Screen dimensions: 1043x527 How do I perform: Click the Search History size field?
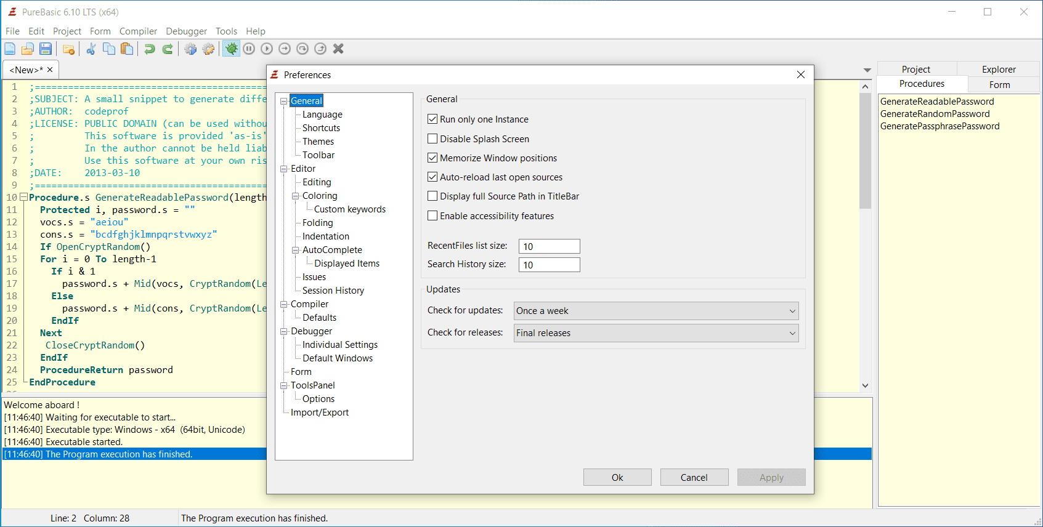pyautogui.click(x=550, y=265)
